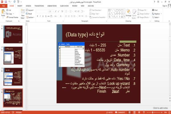Open the Section dropdown

click(30, 17)
